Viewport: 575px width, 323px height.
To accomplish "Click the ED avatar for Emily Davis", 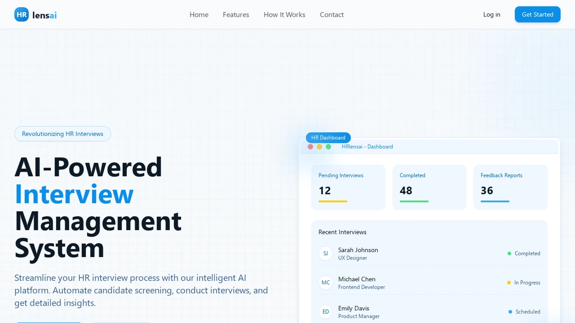I will [326, 312].
